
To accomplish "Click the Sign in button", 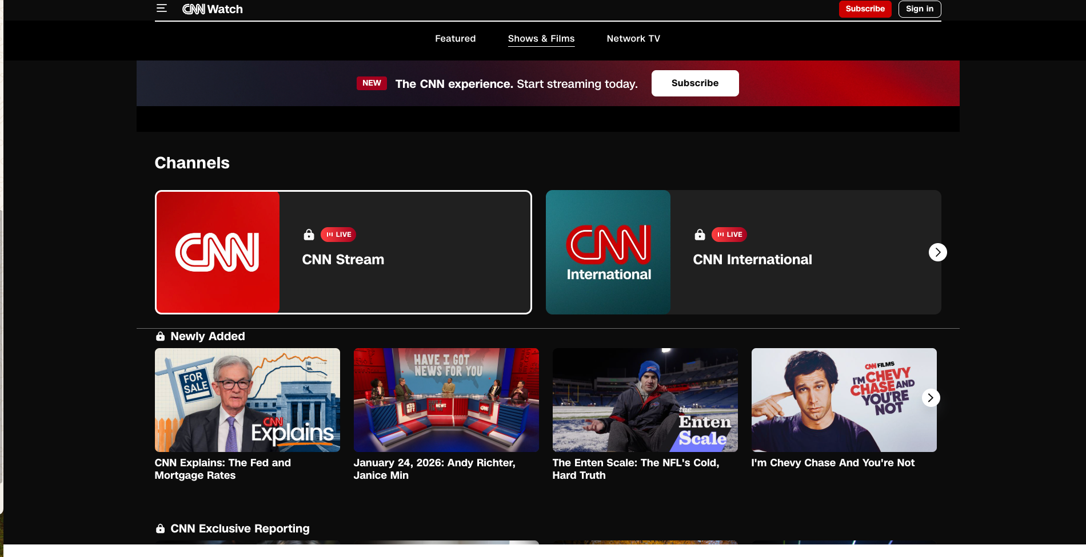I will tap(919, 9).
